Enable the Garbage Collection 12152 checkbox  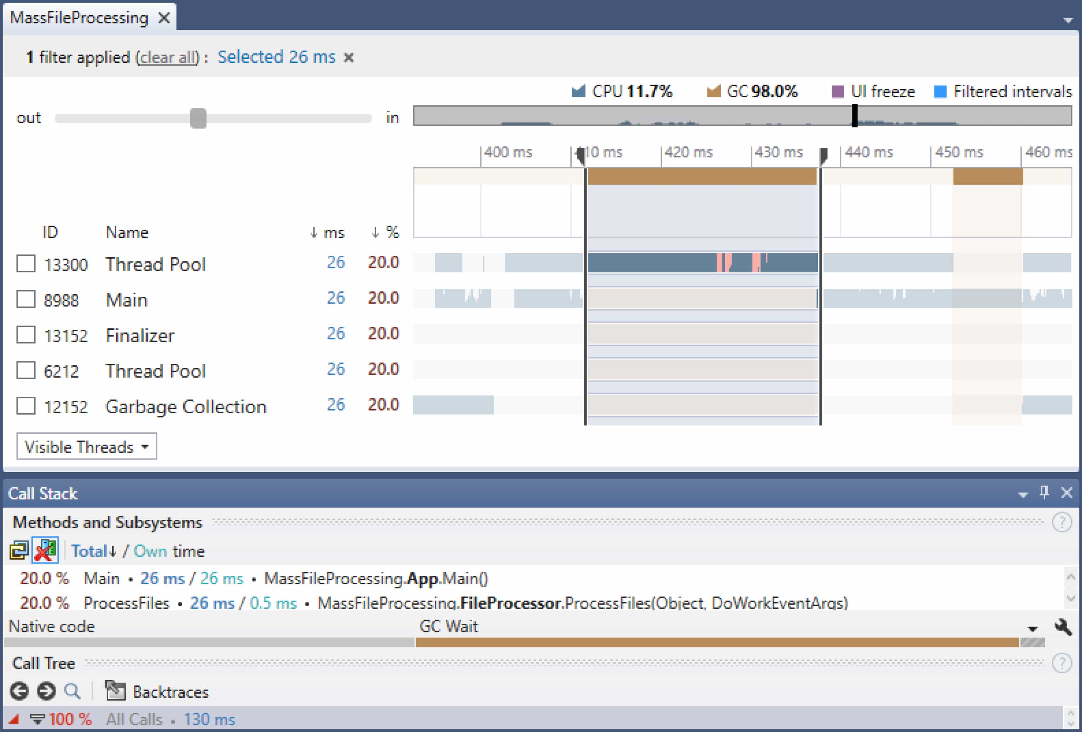(26, 406)
